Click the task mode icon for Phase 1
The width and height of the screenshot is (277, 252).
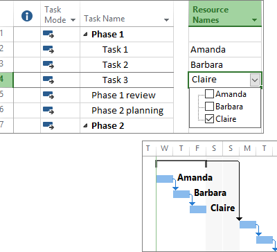pyautogui.click(x=48, y=35)
